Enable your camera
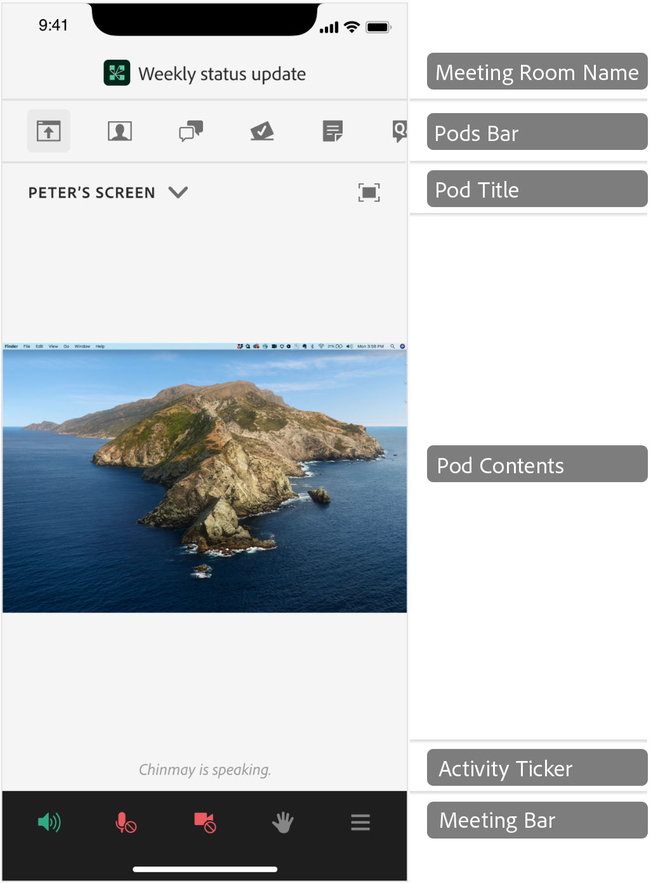Viewport: 658px width, 883px height. (x=204, y=822)
